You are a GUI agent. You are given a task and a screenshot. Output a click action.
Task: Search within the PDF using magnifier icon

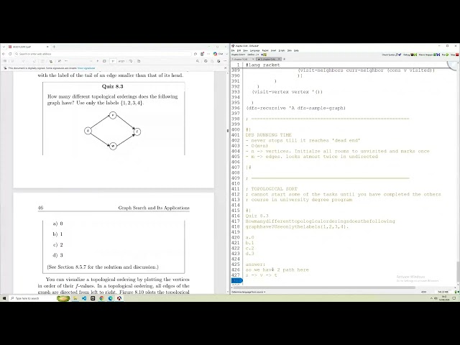click(198, 61)
